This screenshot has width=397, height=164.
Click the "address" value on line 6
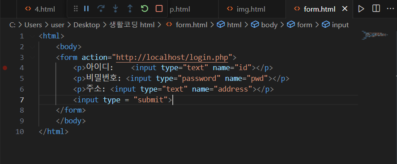click(x=234, y=89)
